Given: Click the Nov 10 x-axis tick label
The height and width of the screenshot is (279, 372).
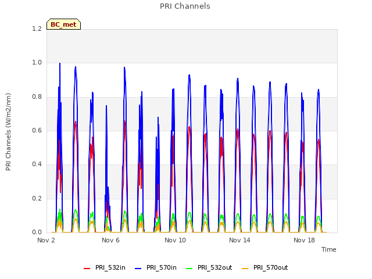Looking at the screenshot, I should pyautogui.click(x=175, y=240).
